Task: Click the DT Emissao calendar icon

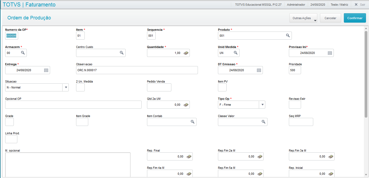Action: 259,70
